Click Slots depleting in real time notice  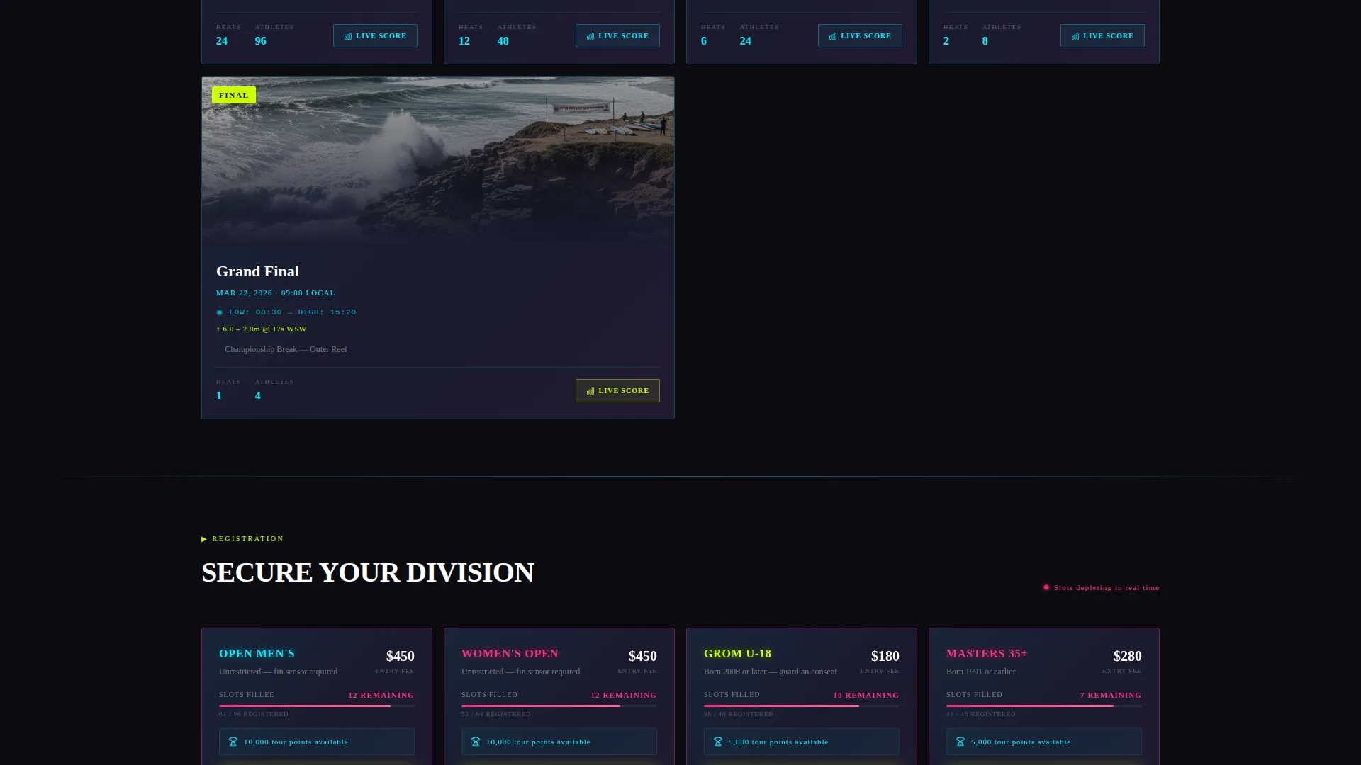[1107, 587]
